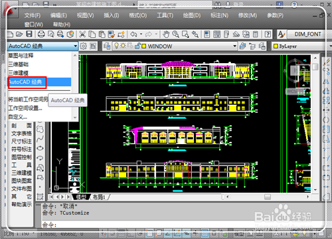Click the yellow WINDOW layer color swatch

(144, 46)
